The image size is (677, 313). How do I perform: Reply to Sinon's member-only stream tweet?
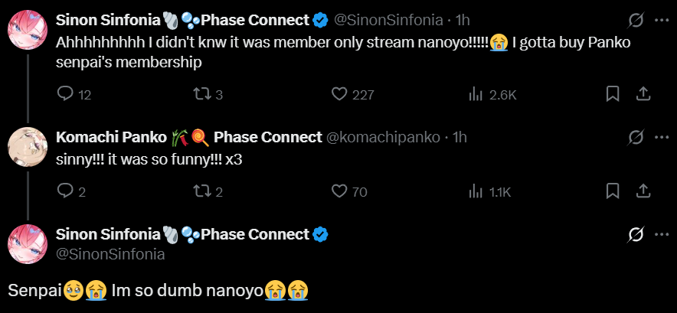pos(66,94)
